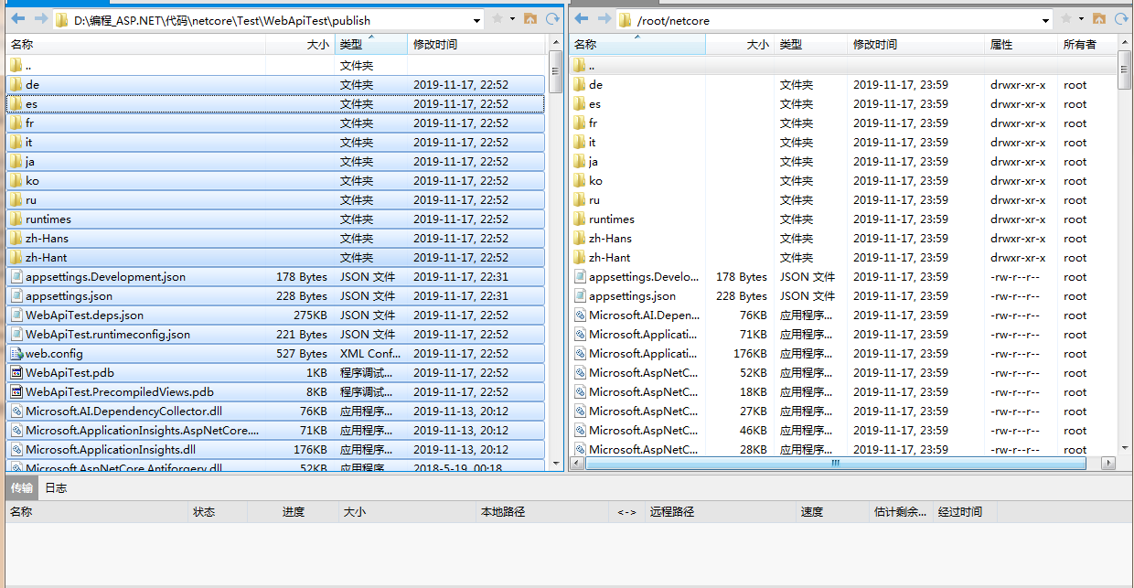Click the remote pane vertical scrollbar thumb
This screenshot has width=1134, height=588.
[1125, 71]
